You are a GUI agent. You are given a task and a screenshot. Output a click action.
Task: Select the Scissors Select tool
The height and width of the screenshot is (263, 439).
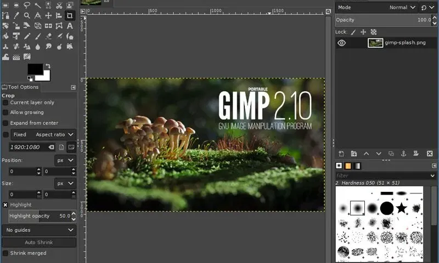click(59, 5)
